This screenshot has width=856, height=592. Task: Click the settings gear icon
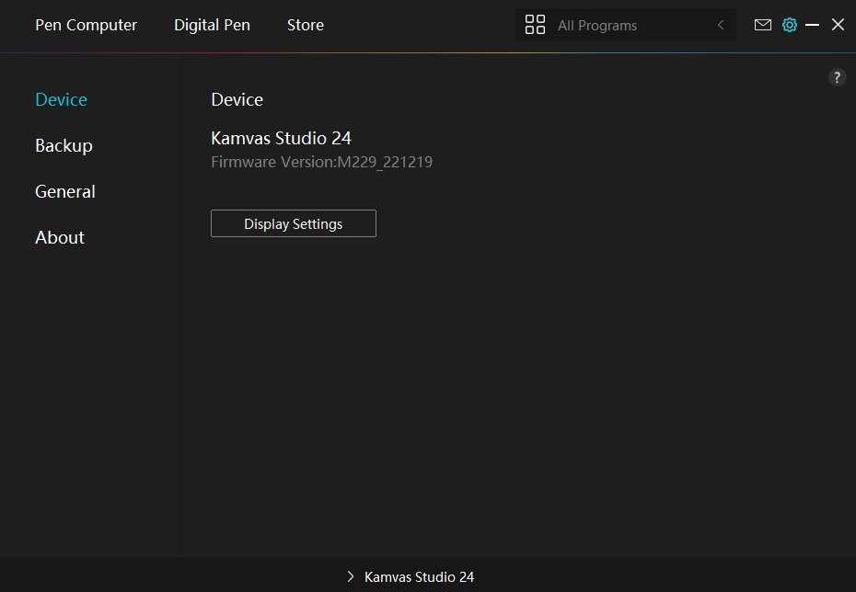coord(789,25)
